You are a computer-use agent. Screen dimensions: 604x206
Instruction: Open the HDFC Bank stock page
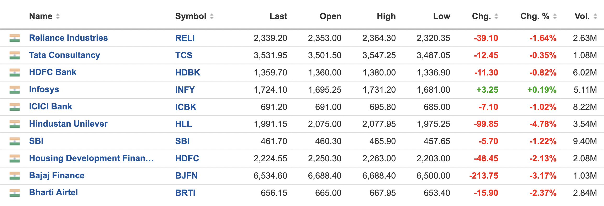tap(53, 72)
